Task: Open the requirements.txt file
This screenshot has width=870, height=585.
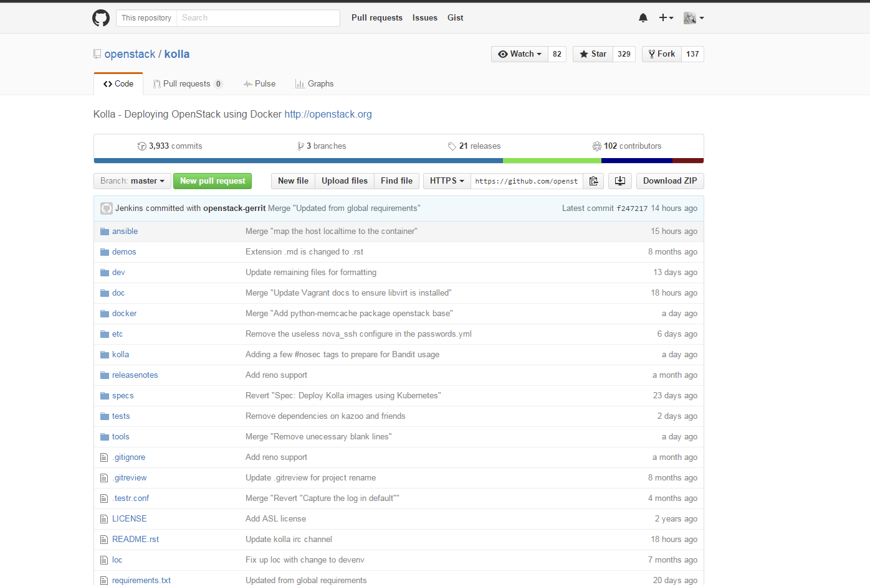Action: (141, 580)
